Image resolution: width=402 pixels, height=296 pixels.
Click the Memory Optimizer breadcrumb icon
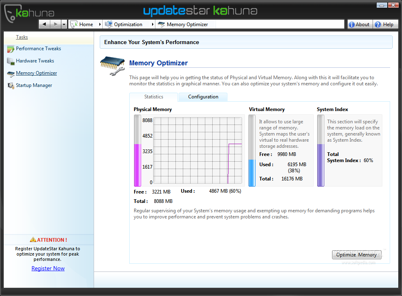tap(161, 24)
